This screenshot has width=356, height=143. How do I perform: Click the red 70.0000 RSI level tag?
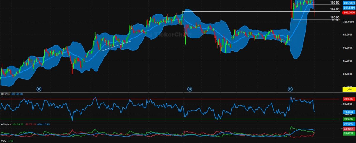click(349, 99)
